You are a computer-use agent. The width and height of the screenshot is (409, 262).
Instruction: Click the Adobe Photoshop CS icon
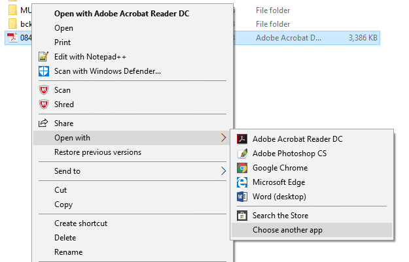point(241,154)
